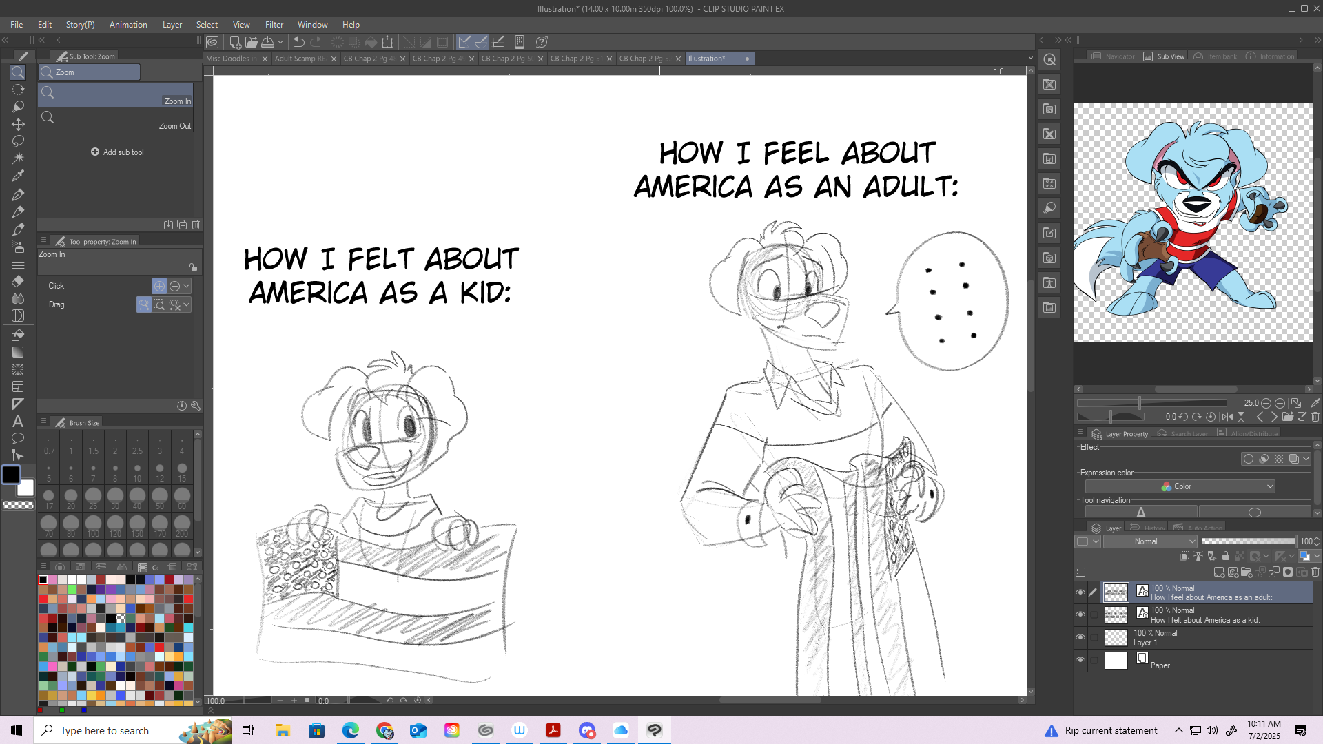
Task: Click the lock layer icon
Action: 1226,556
